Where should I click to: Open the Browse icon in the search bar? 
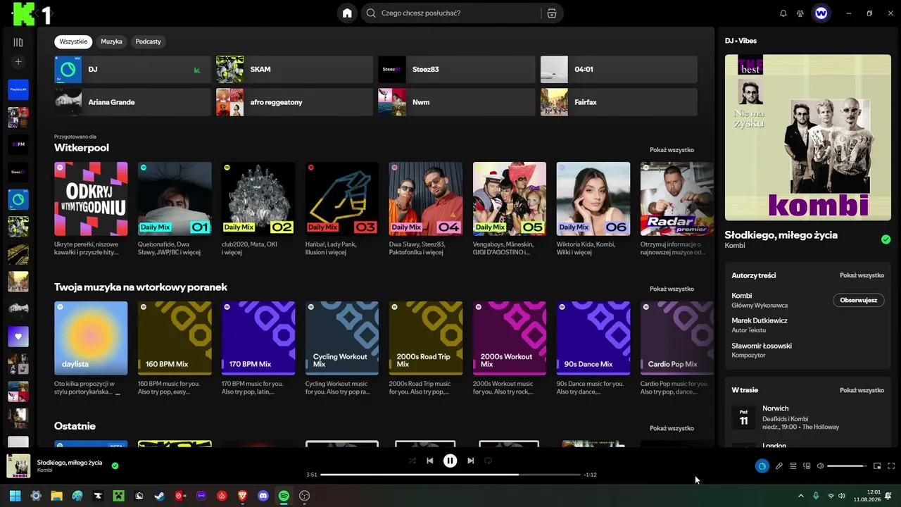click(551, 13)
